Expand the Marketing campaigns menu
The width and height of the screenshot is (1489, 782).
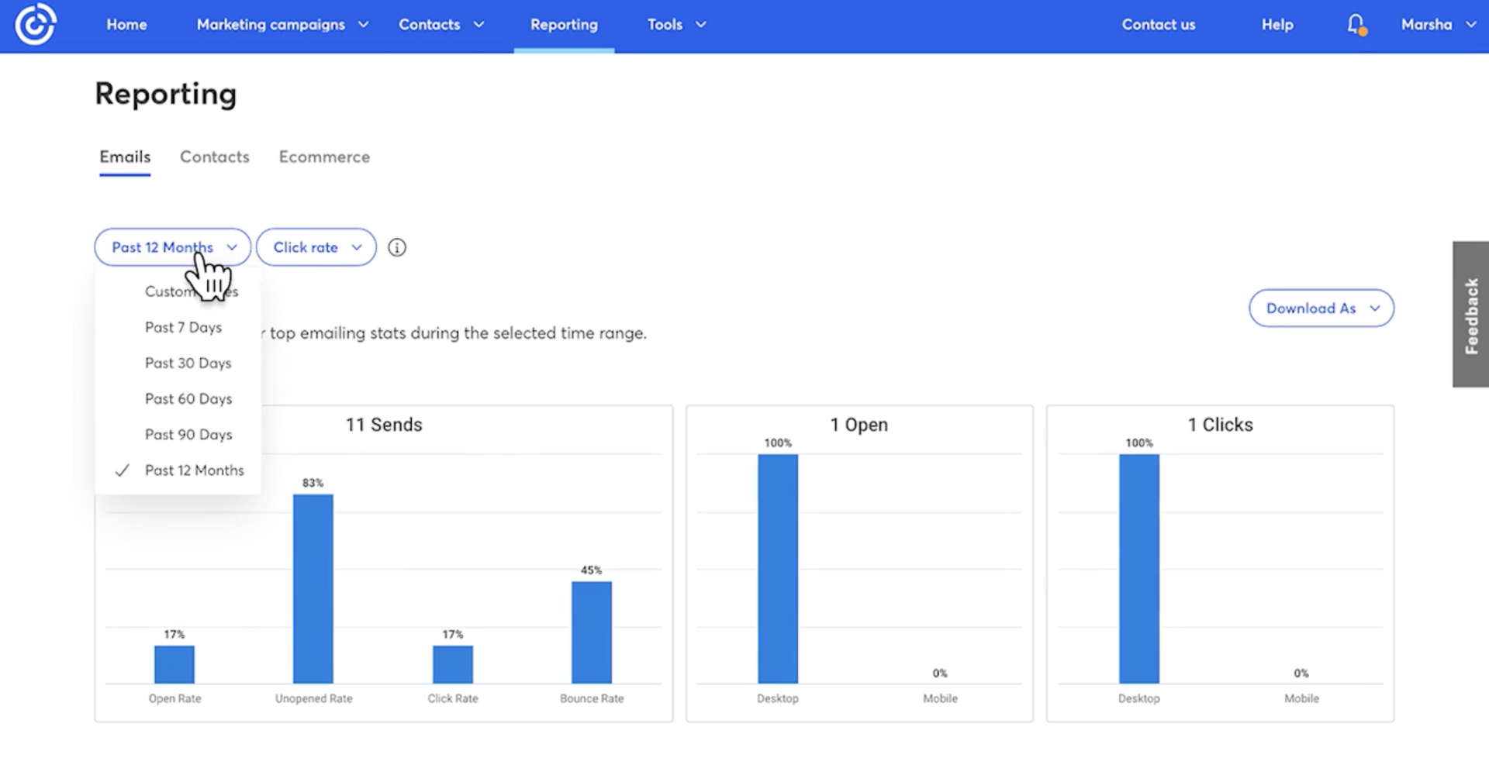point(282,25)
